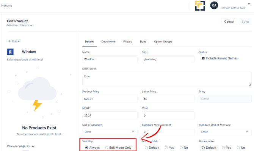254x151 pixels.
Task: Click the Description text area
Action: [x=167, y=79]
